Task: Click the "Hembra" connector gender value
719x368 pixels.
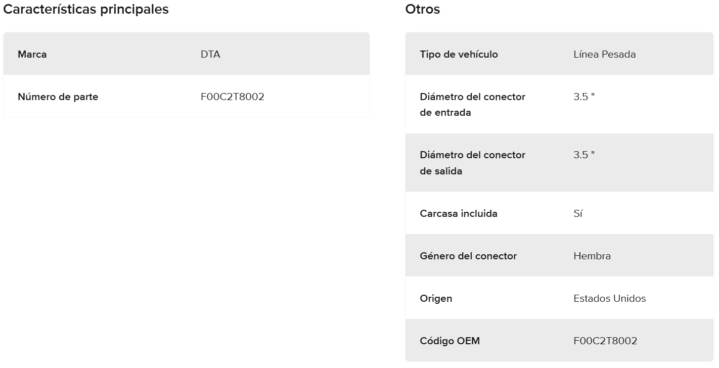Action: (592, 256)
